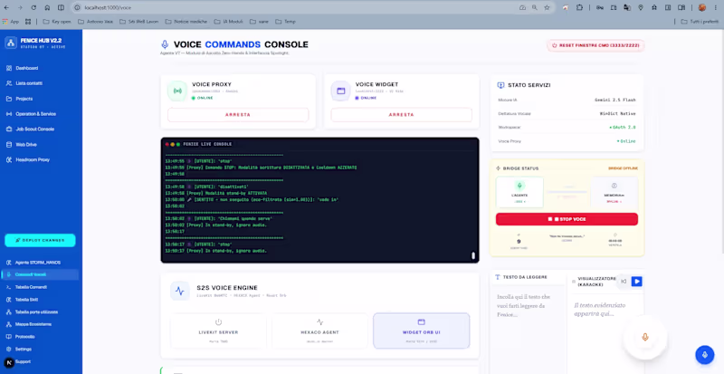The height and width of the screenshot is (374, 724).
Task: Open the Key open bookmarks folder
Action: (57, 22)
